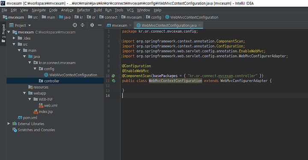The width and height of the screenshot is (308, 160).
Task: Click WebMvcContextConfiguration class name in code
Action: coord(175,81)
